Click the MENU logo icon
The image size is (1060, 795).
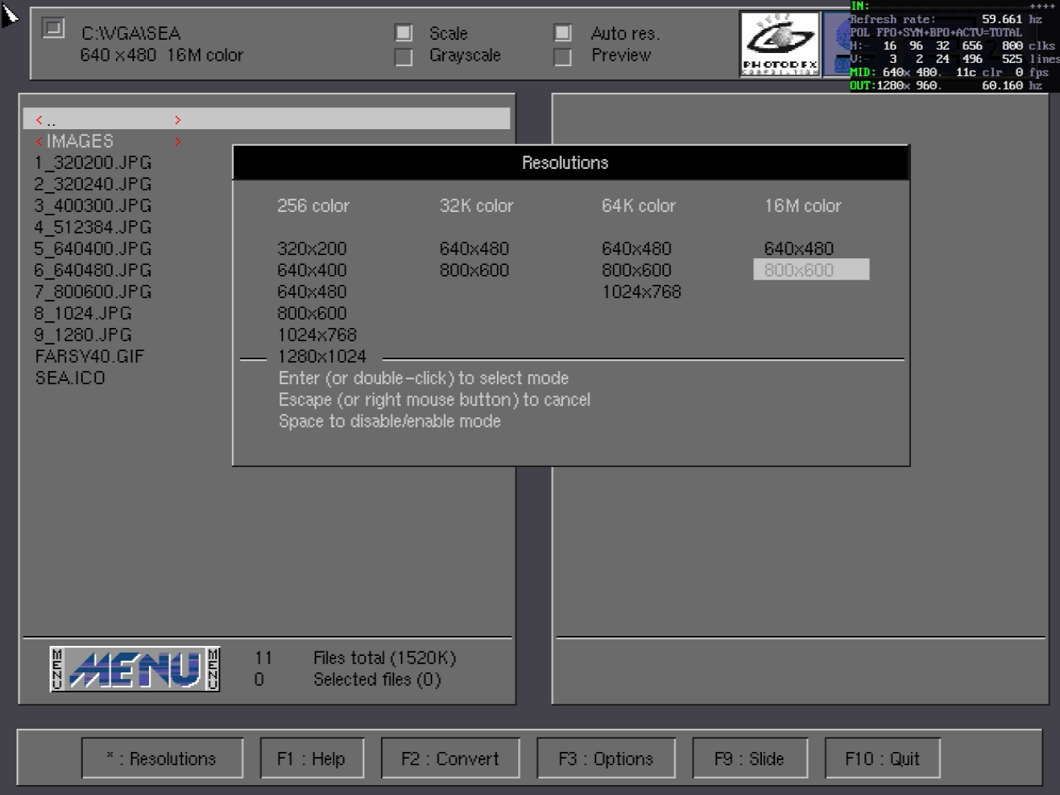click(134, 669)
